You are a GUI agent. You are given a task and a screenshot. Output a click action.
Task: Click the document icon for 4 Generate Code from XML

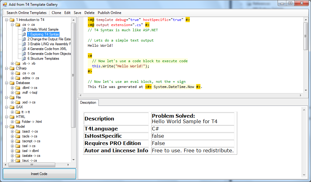click(24, 49)
